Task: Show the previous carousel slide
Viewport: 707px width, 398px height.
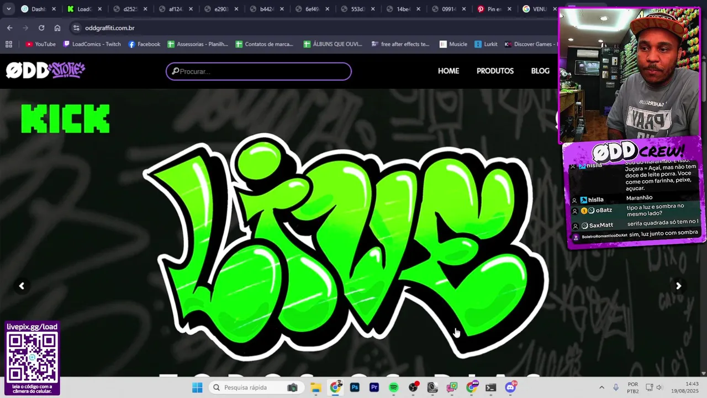Action: [x=22, y=286]
